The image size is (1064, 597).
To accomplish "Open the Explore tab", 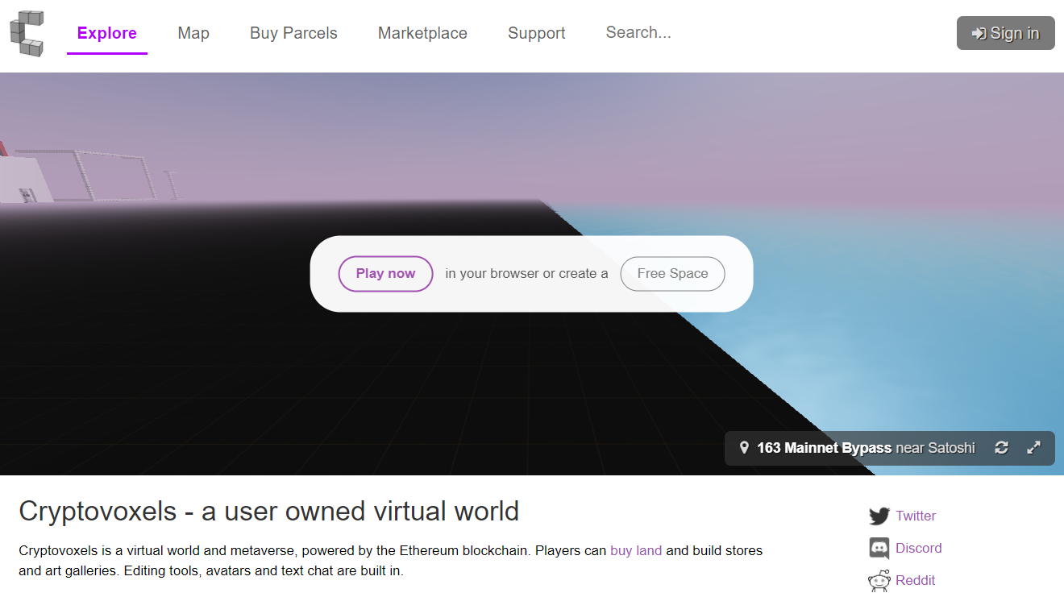I will pyautogui.click(x=107, y=33).
